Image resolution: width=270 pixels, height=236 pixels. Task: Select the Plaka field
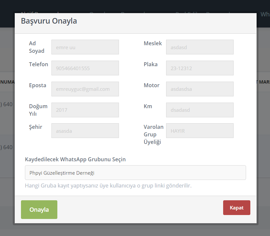[200, 68]
